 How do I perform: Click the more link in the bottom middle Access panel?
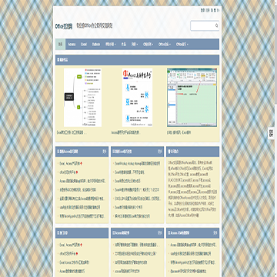tap(160, 233)
